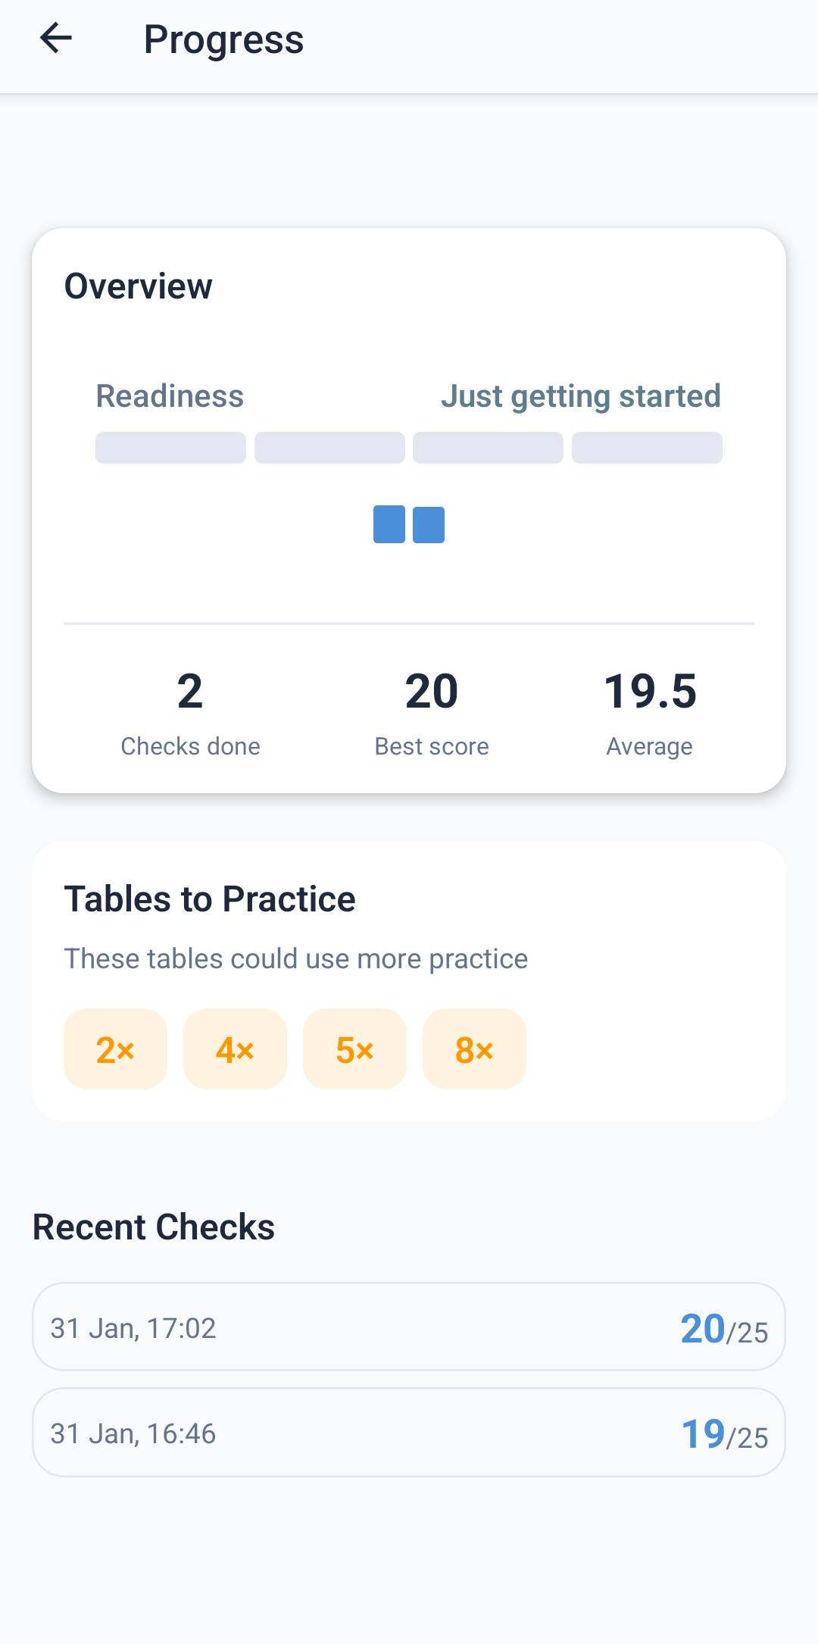
Task: Click the Progress screen title
Action: pos(223,39)
